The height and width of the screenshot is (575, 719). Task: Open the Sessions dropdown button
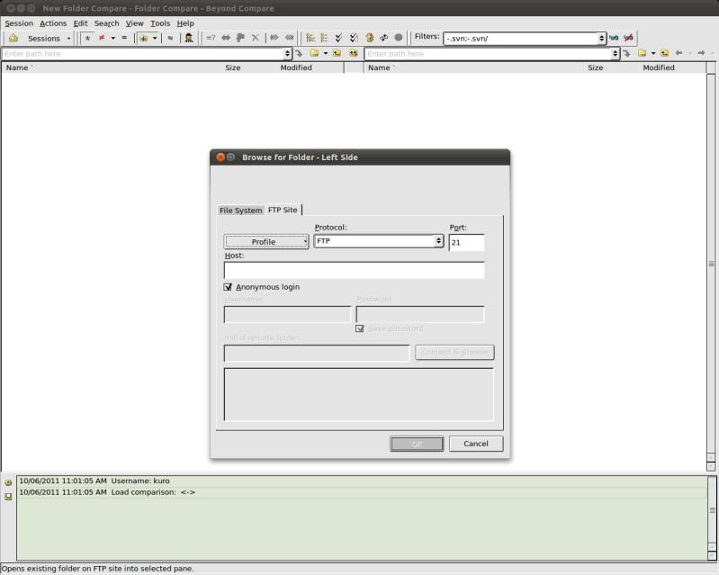point(49,38)
